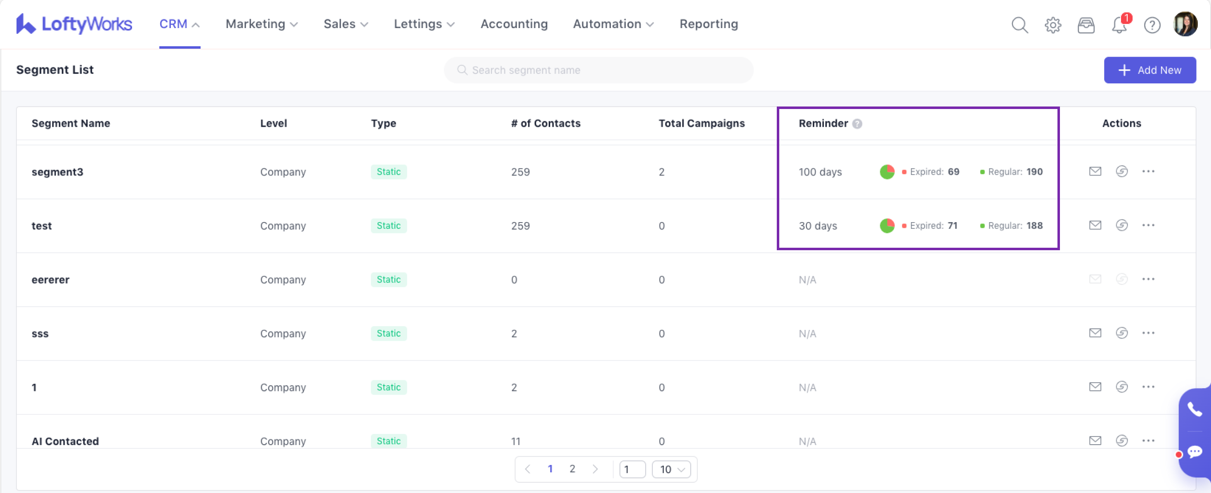The image size is (1211, 493).
Task: Click the Search segment name field
Action: (598, 70)
